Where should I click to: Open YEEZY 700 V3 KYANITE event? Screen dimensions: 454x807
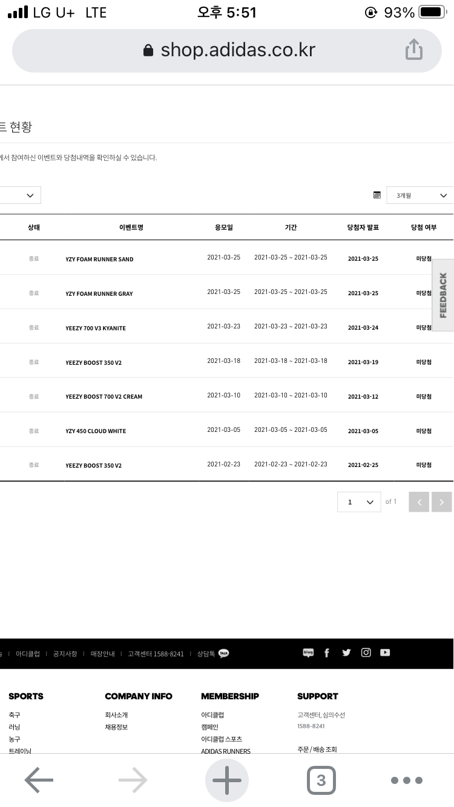click(96, 328)
